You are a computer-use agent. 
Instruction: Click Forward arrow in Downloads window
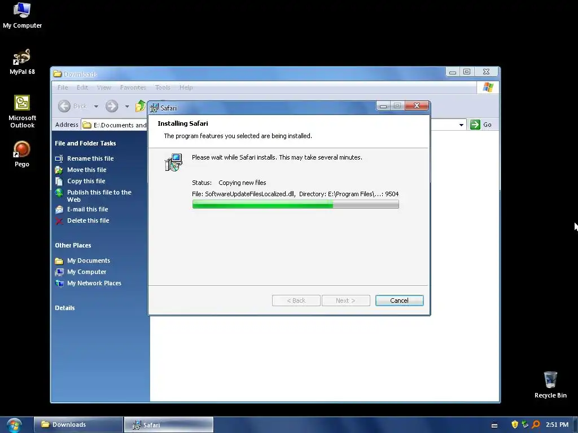112,107
